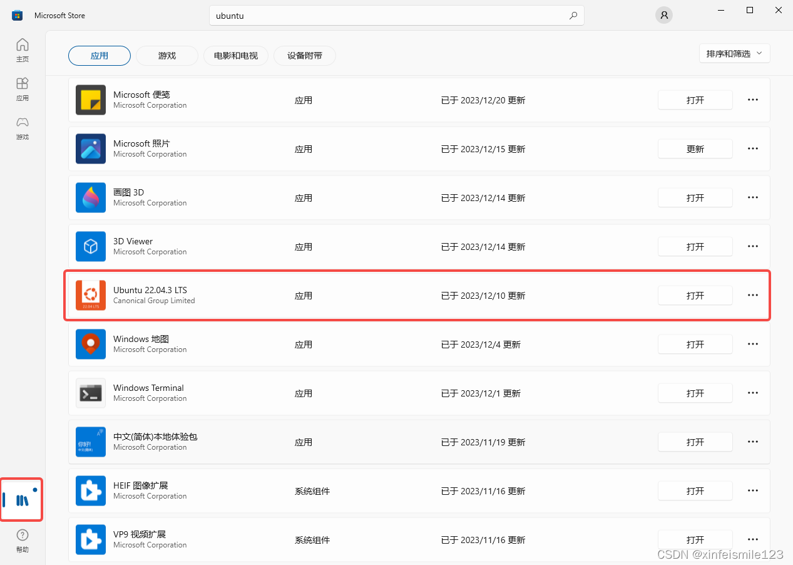Viewport: 793px width, 565px height.
Task: Open more options for VP9 视频扩展
Action: pos(753,539)
